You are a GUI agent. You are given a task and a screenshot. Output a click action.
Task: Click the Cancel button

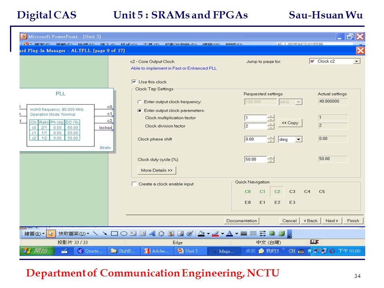(290, 221)
